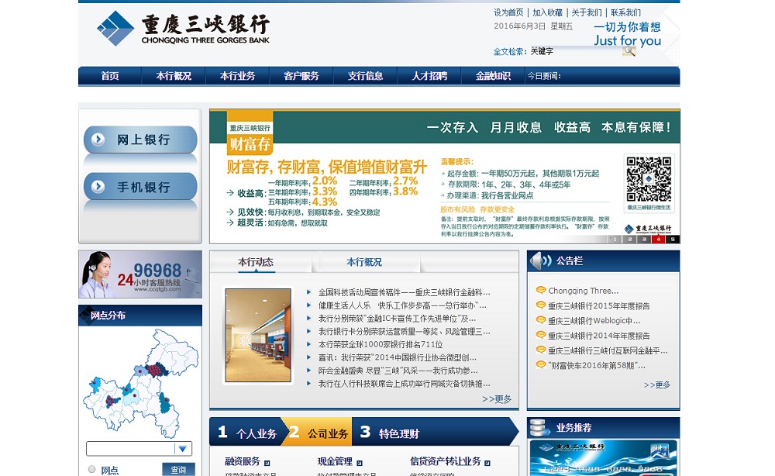Open 人才招聘 in the navigation bar
Image resolution: width=775 pixels, height=476 pixels.
[x=429, y=76]
